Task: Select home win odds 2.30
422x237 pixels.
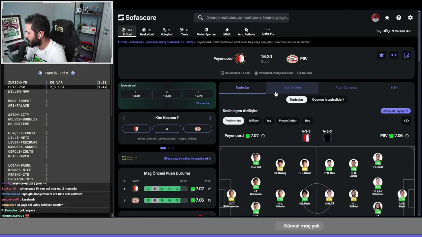Action: pos(136,94)
